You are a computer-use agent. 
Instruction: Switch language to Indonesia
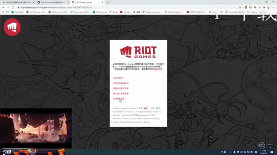click(x=117, y=119)
